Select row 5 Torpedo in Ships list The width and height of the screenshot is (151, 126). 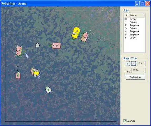pyautogui.click(x=134, y=35)
